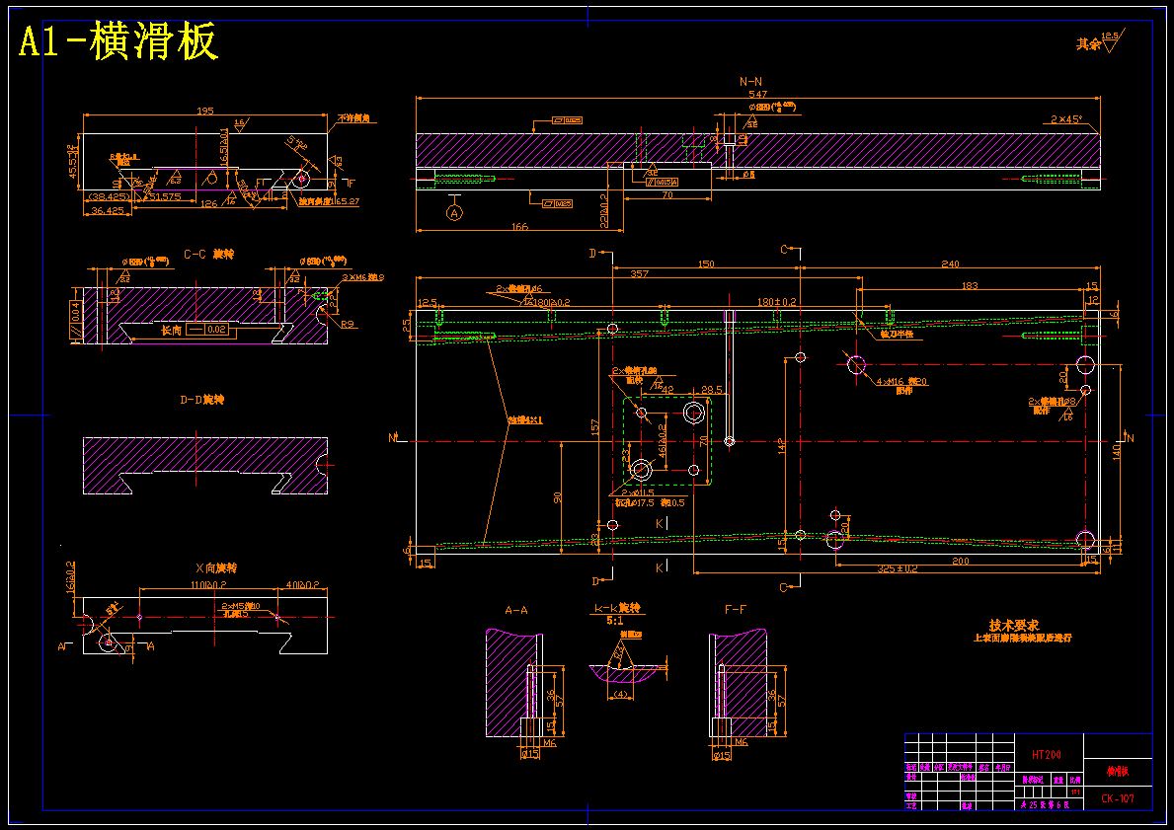Click the '长向' straightness tolerance label
The height and width of the screenshot is (830, 1174).
(172, 330)
